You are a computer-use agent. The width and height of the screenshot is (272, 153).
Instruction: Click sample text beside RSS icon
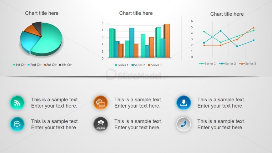tap(55, 103)
